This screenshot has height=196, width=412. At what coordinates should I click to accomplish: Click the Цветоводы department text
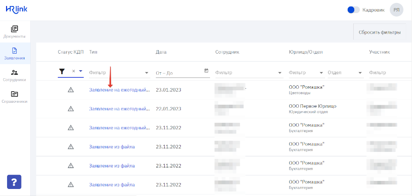[299, 93]
